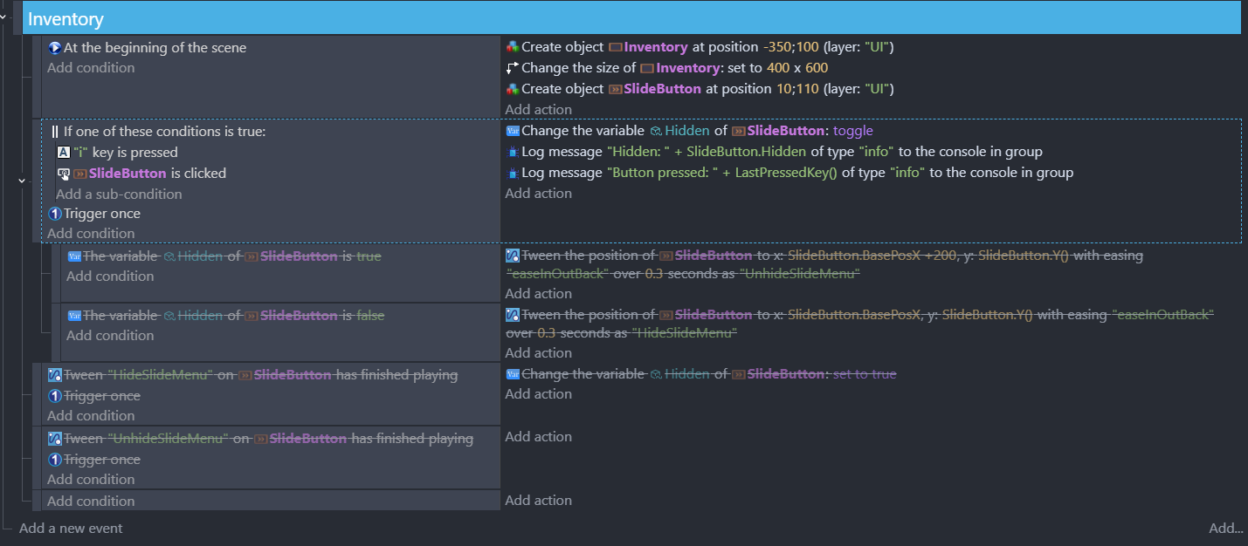Click the "UnhideSlideMenu" name in the finished playing condition
The image size is (1248, 546).
coord(168,439)
